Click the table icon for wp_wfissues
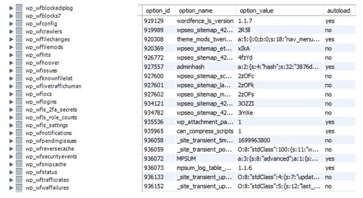 [x=19, y=70]
